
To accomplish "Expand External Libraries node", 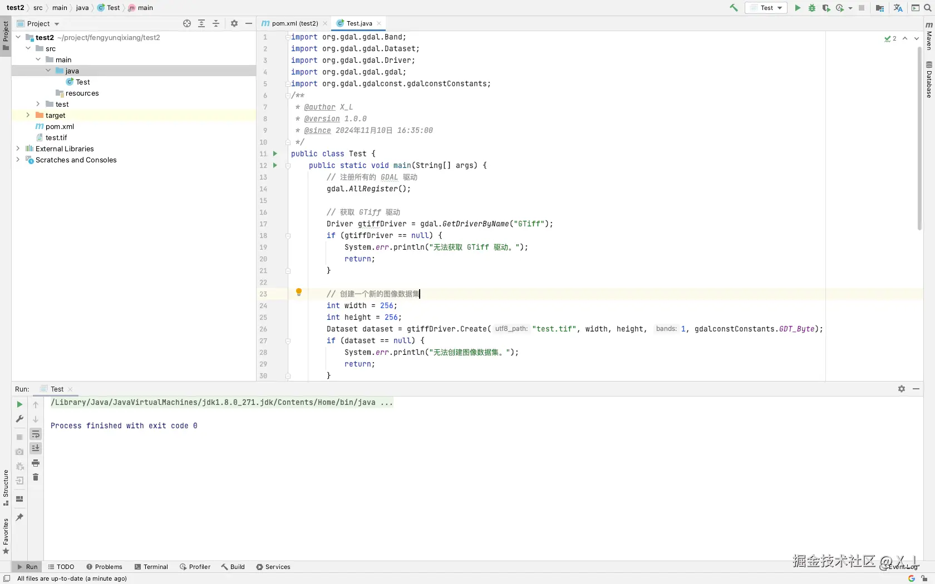I will point(18,149).
